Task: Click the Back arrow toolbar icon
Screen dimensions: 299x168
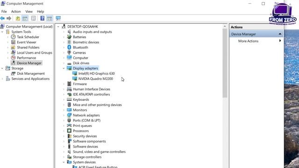Action: (x=2, y=18)
